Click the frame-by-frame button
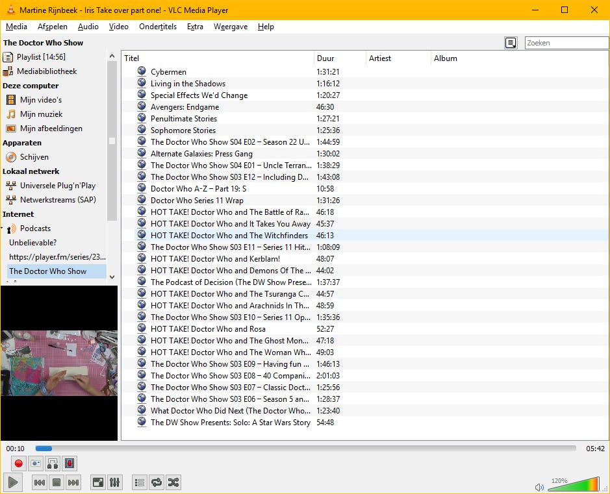Screen dimensions: 610x494 click(x=70, y=463)
